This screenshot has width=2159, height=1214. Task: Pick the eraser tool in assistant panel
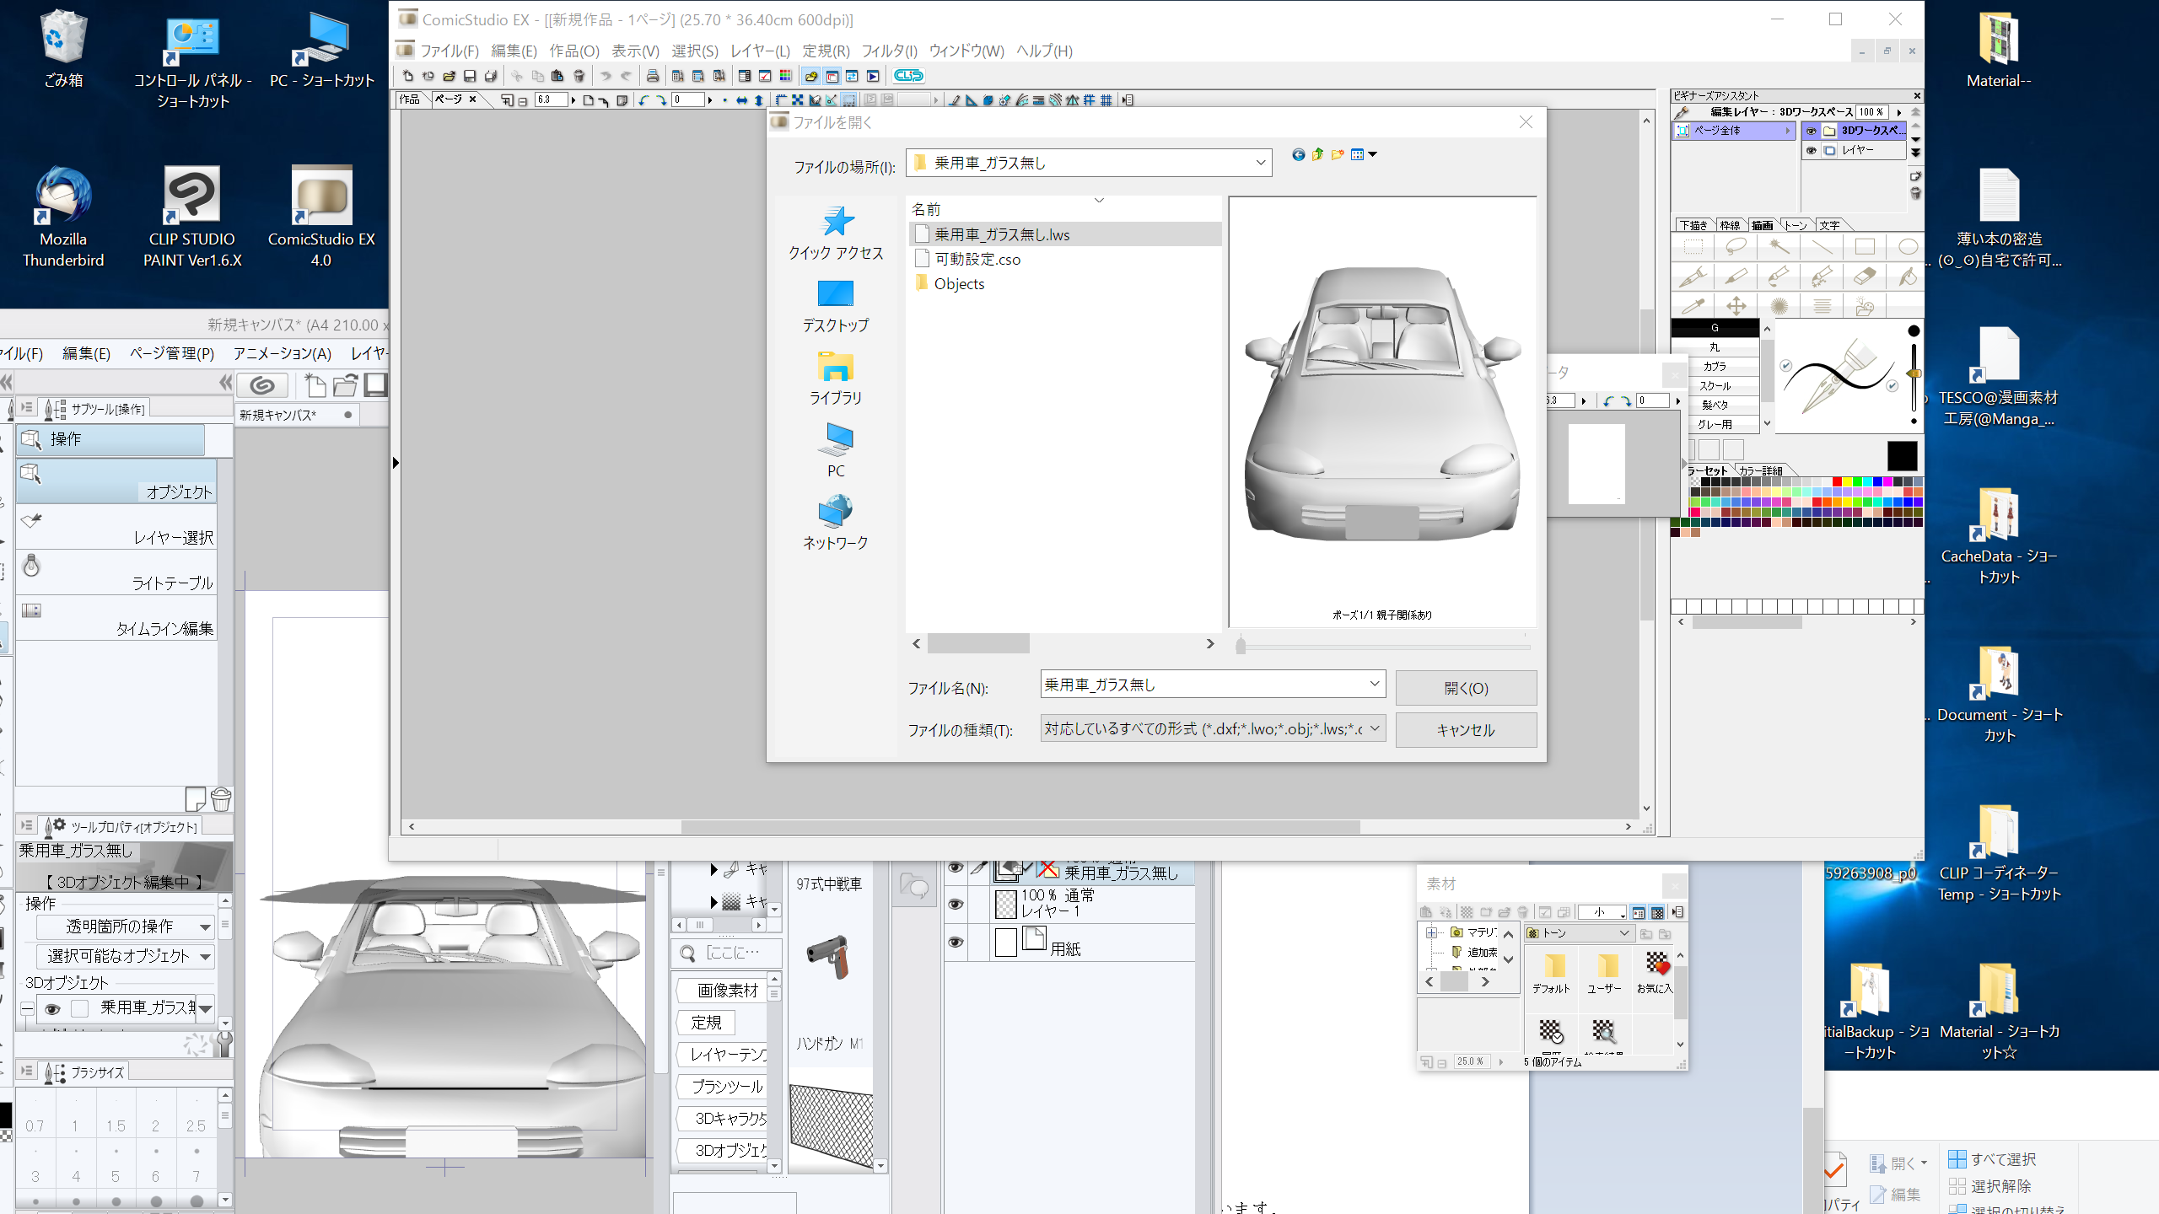click(1865, 277)
